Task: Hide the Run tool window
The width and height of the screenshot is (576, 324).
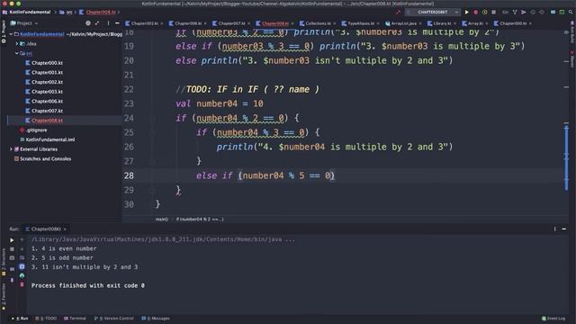Action: click(x=564, y=229)
